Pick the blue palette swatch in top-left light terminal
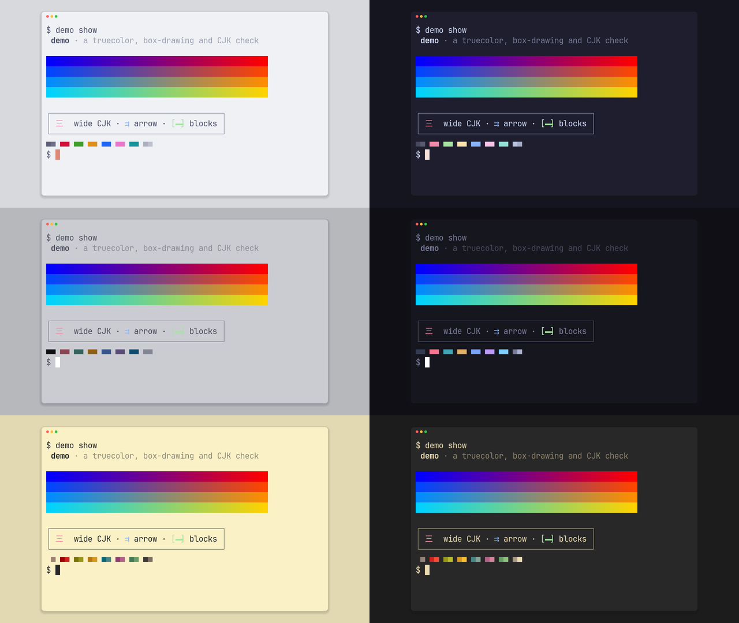Screen dimensions: 739x623 click(x=106, y=144)
